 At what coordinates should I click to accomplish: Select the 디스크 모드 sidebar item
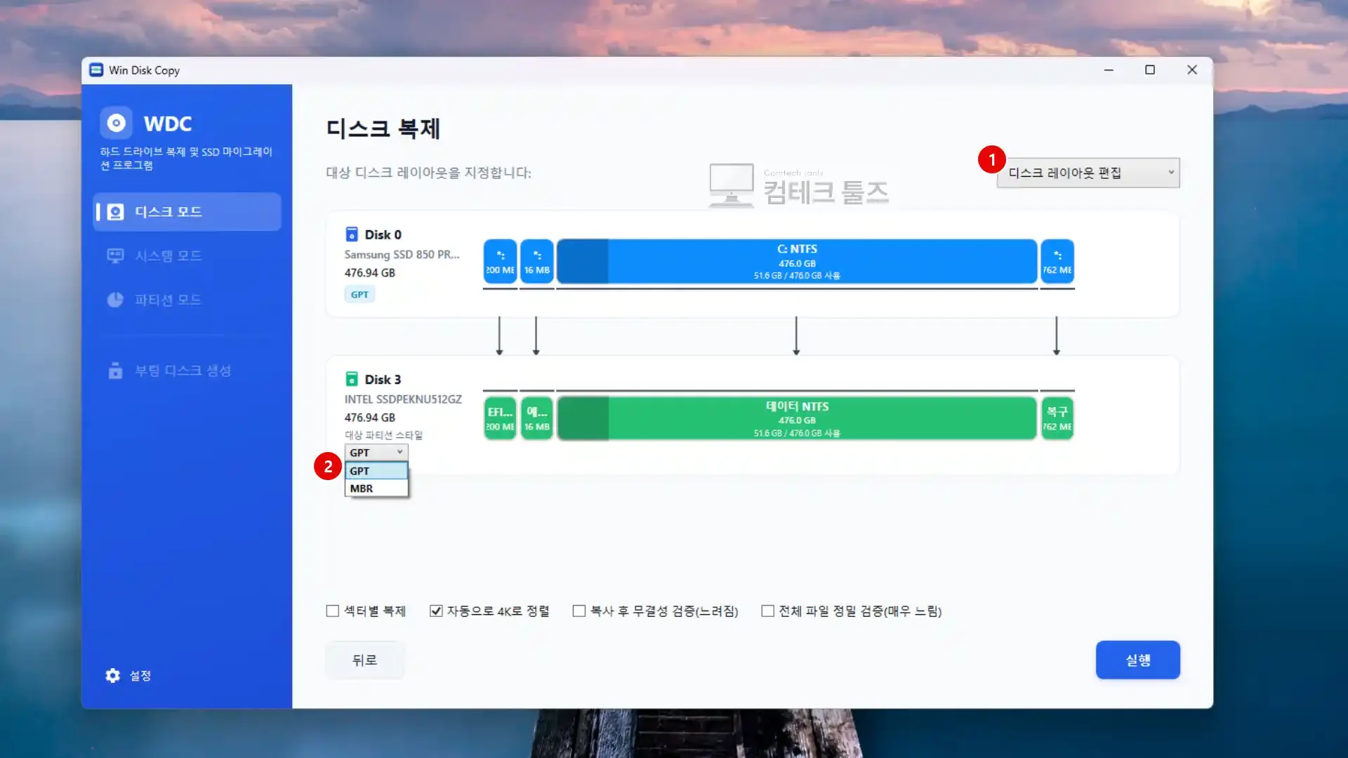[187, 212]
